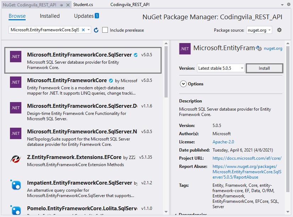Viewport: 293px width, 217px height.
Task: Collapse the Options section chevron
Action: pos(183,84)
